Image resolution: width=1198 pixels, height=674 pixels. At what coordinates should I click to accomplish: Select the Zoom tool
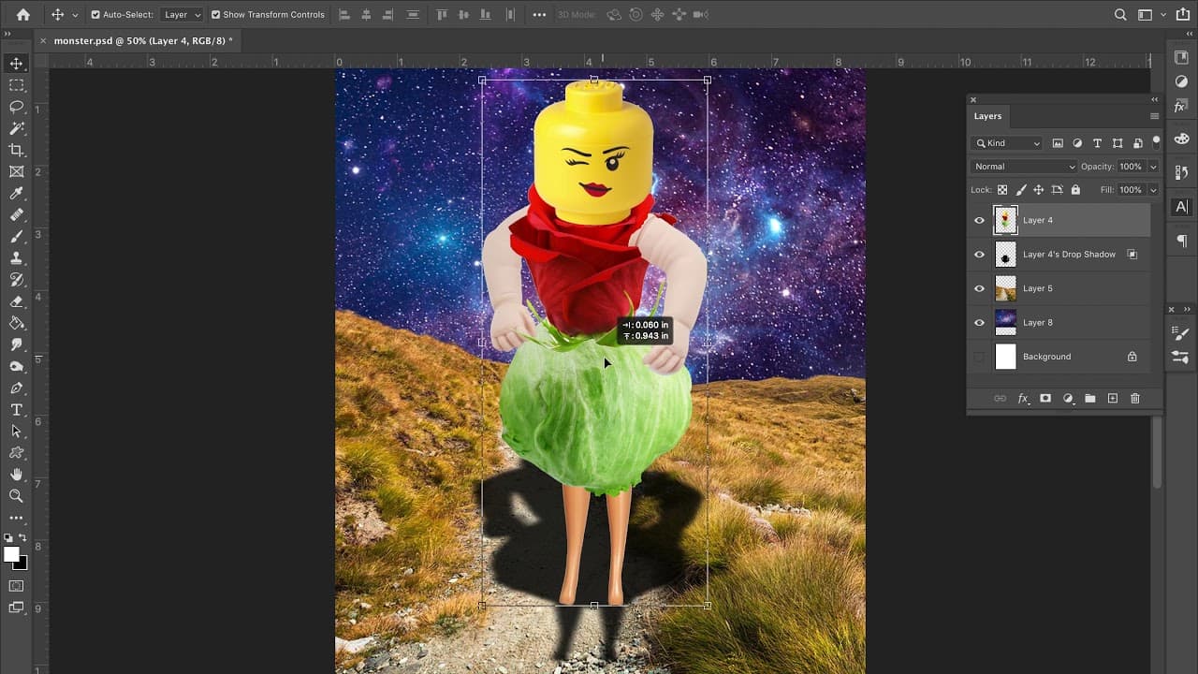(x=16, y=496)
